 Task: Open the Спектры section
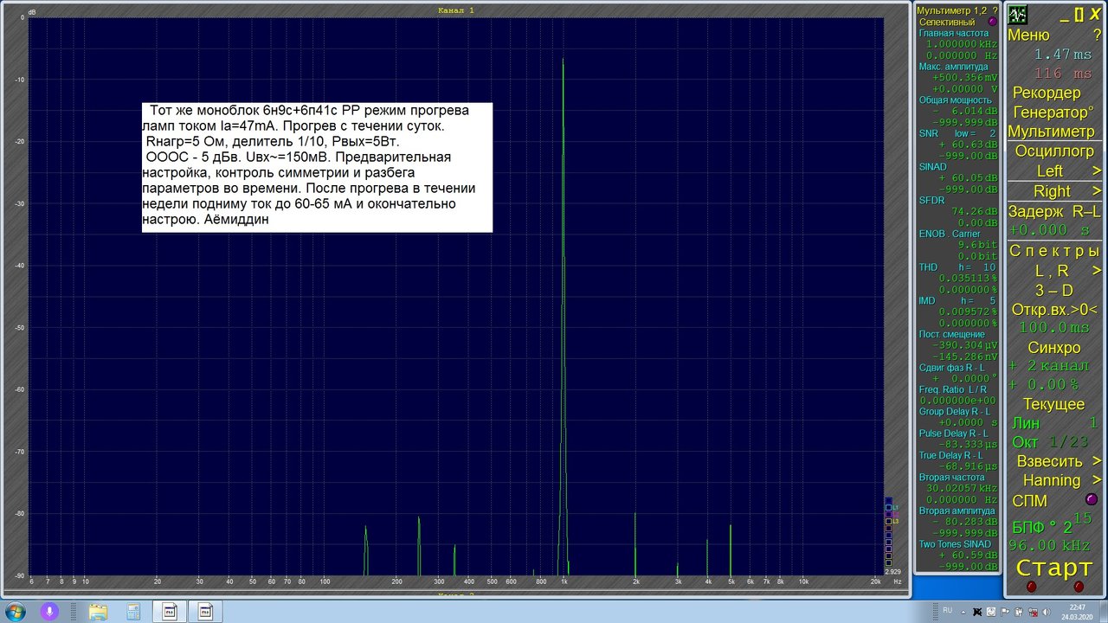pyautogui.click(x=1053, y=251)
